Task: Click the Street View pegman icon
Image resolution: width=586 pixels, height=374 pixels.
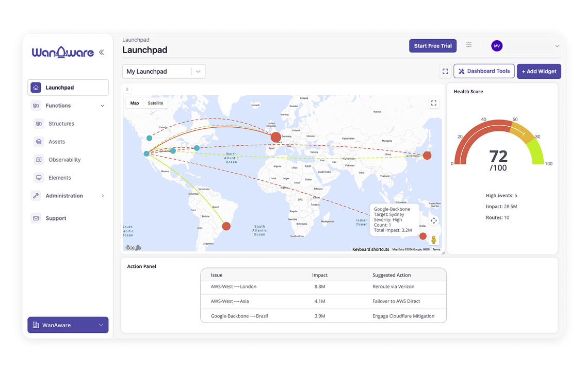Action: tap(433, 240)
